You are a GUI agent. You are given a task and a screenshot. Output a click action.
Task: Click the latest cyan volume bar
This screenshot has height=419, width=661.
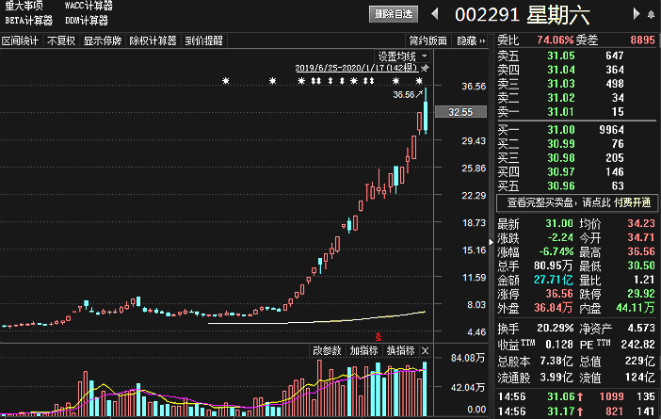pos(425,389)
